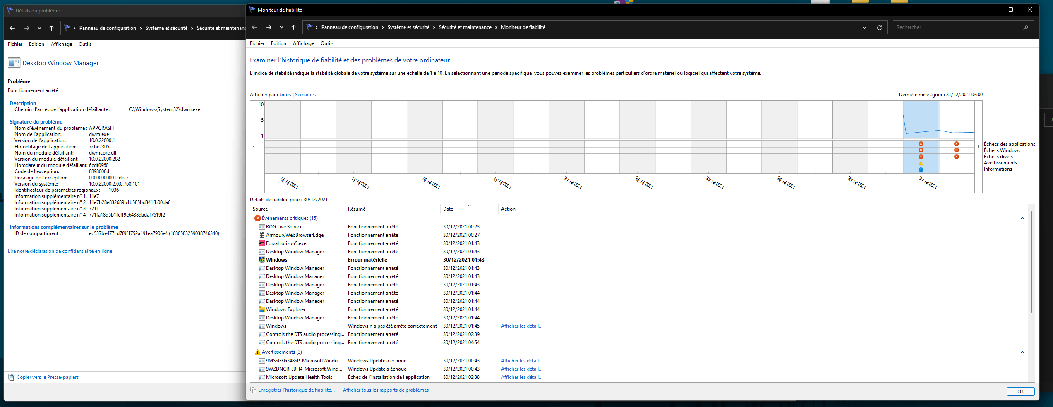Open details for Windows n'a pas été arrêté correctement

(x=521, y=326)
